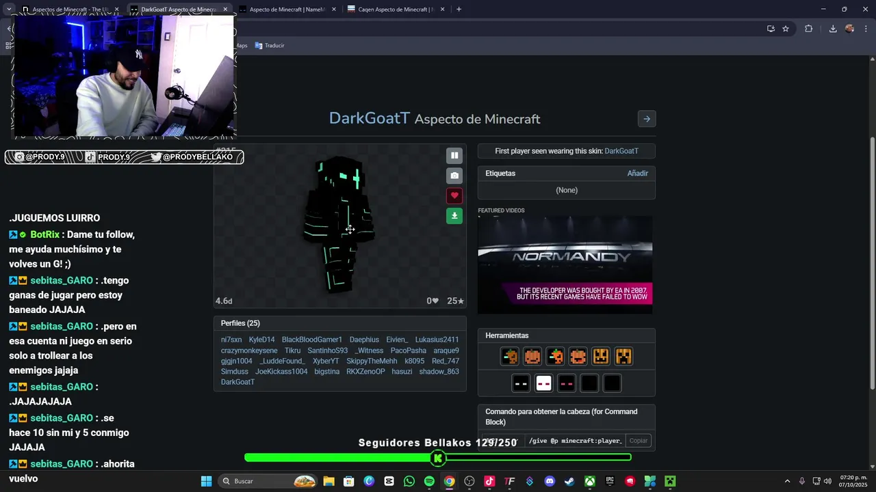The height and width of the screenshot is (492, 876).
Task: Open the clock and date panel
Action: click(x=853, y=481)
